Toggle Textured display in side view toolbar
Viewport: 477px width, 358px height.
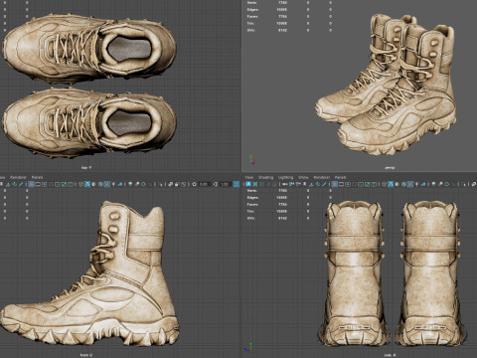click(x=410, y=184)
